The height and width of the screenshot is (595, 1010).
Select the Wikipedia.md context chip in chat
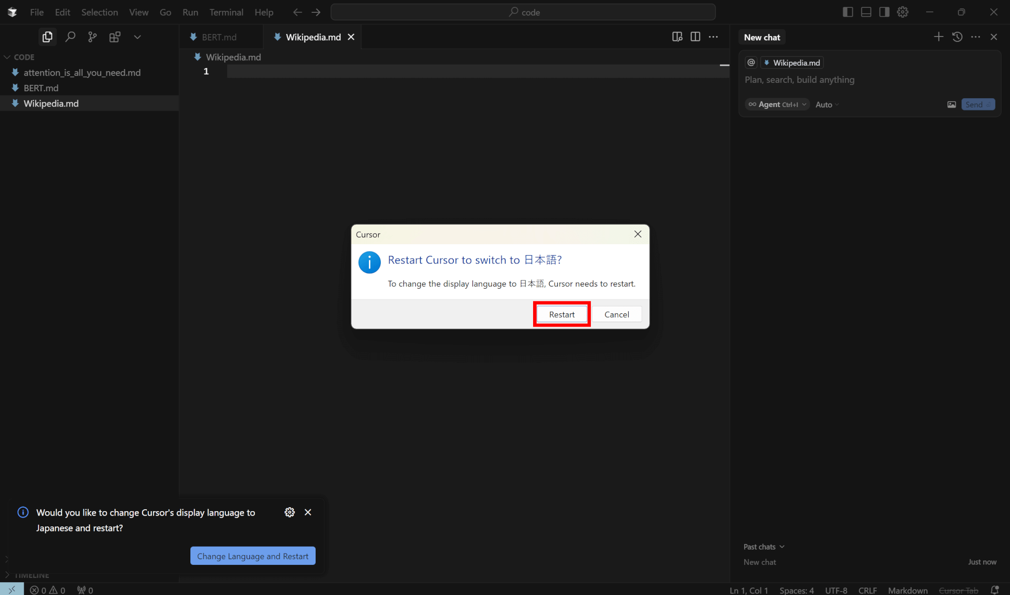[x=792, y=63]
